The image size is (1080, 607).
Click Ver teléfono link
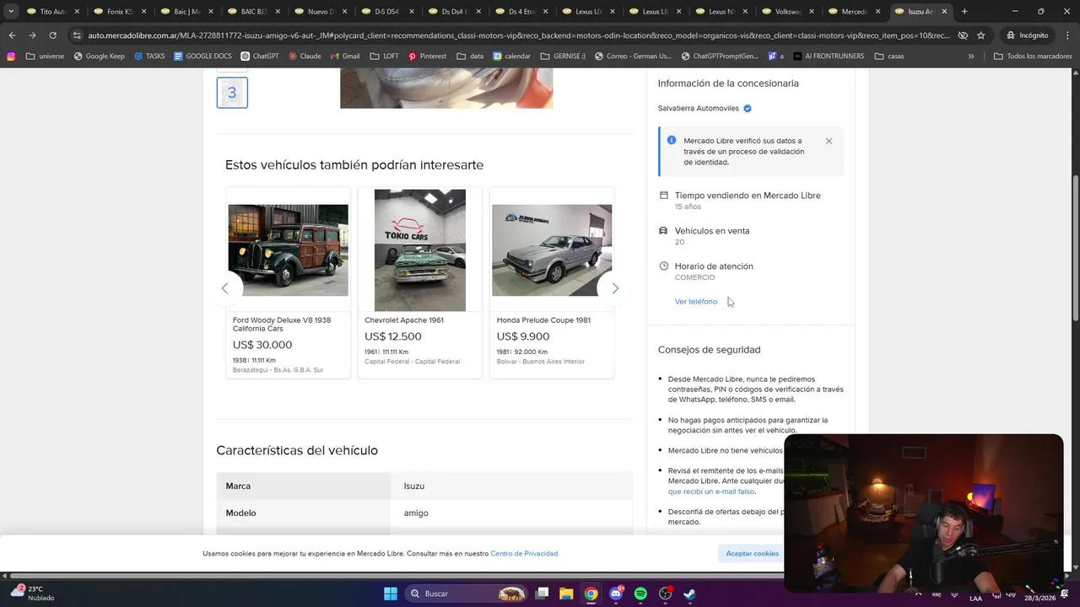696,302
